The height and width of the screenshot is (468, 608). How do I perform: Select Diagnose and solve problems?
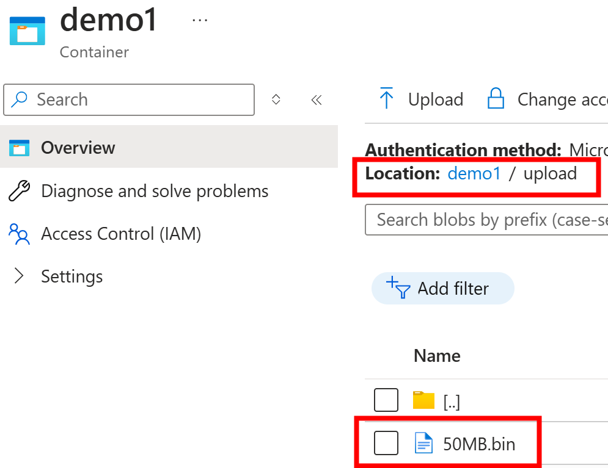coord(155,191)
